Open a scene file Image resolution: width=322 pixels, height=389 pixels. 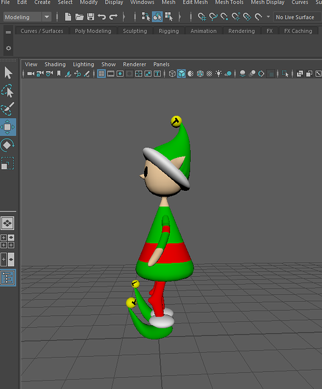80,17
